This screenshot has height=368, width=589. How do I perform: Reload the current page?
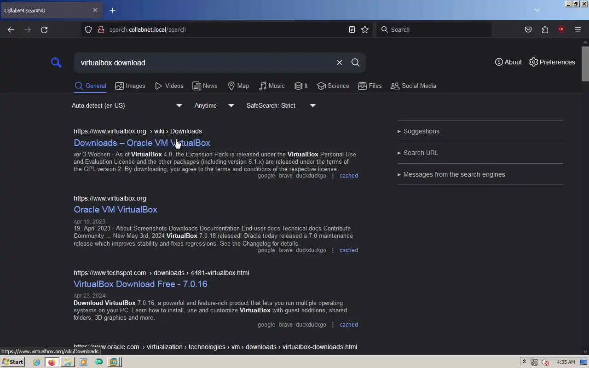44,29
